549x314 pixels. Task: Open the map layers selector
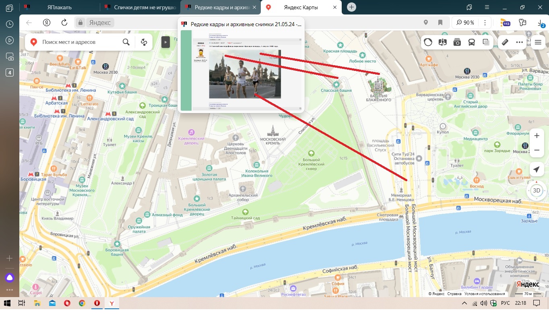[486, 42]
